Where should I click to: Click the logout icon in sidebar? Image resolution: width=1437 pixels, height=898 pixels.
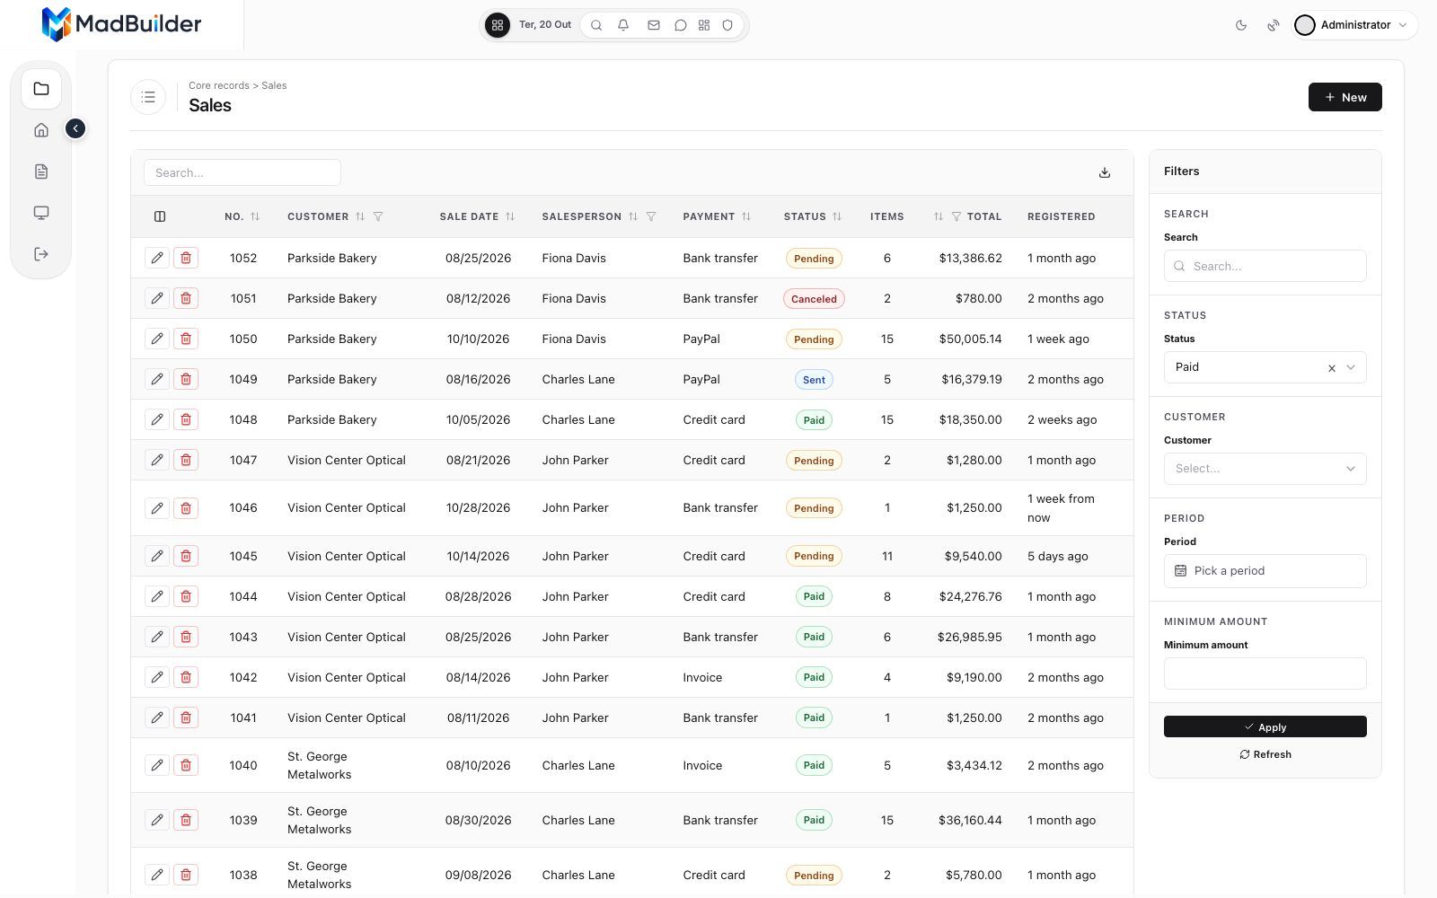(41, 254)
